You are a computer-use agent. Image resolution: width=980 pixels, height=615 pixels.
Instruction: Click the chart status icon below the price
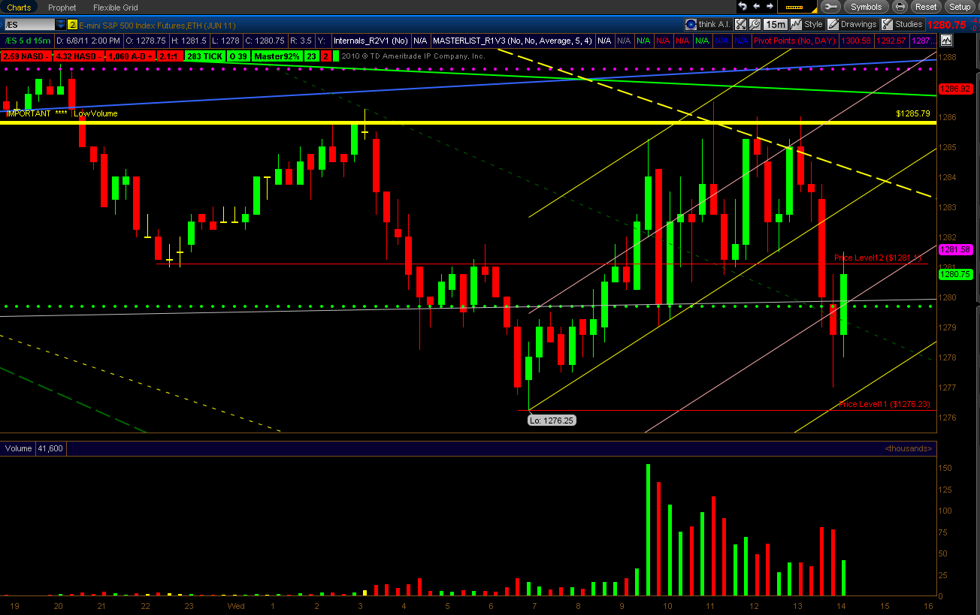(x=946, y=40)
